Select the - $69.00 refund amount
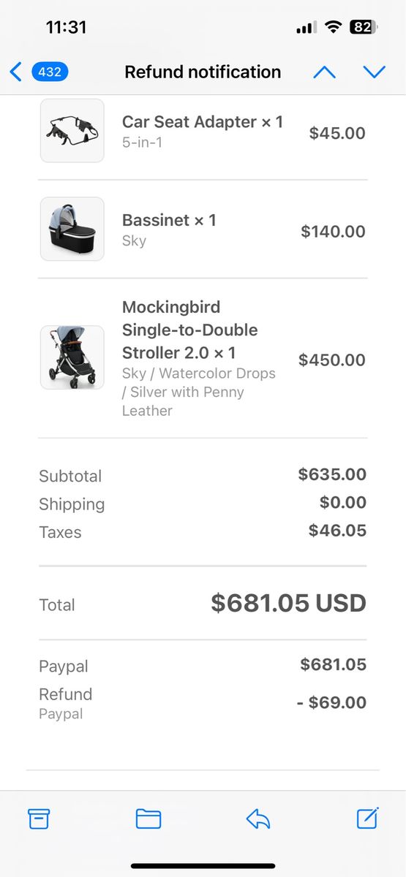 (331, 702)
